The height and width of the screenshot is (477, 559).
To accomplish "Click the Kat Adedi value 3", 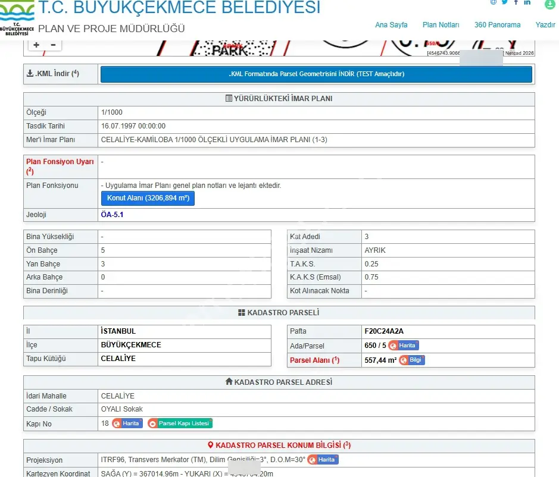I will [x=367, y=237].
